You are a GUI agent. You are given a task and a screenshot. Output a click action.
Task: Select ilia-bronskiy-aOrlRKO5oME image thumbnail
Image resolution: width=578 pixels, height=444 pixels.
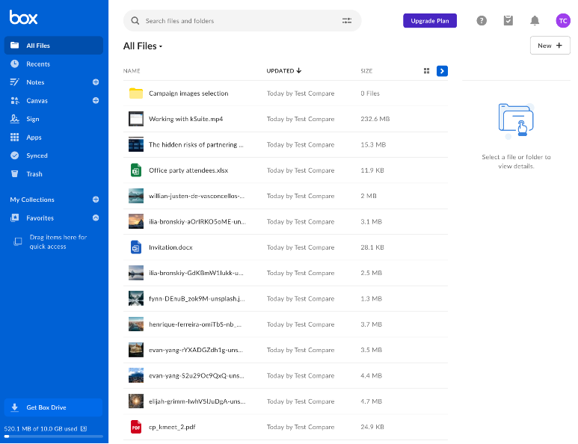tap(135, 221)
